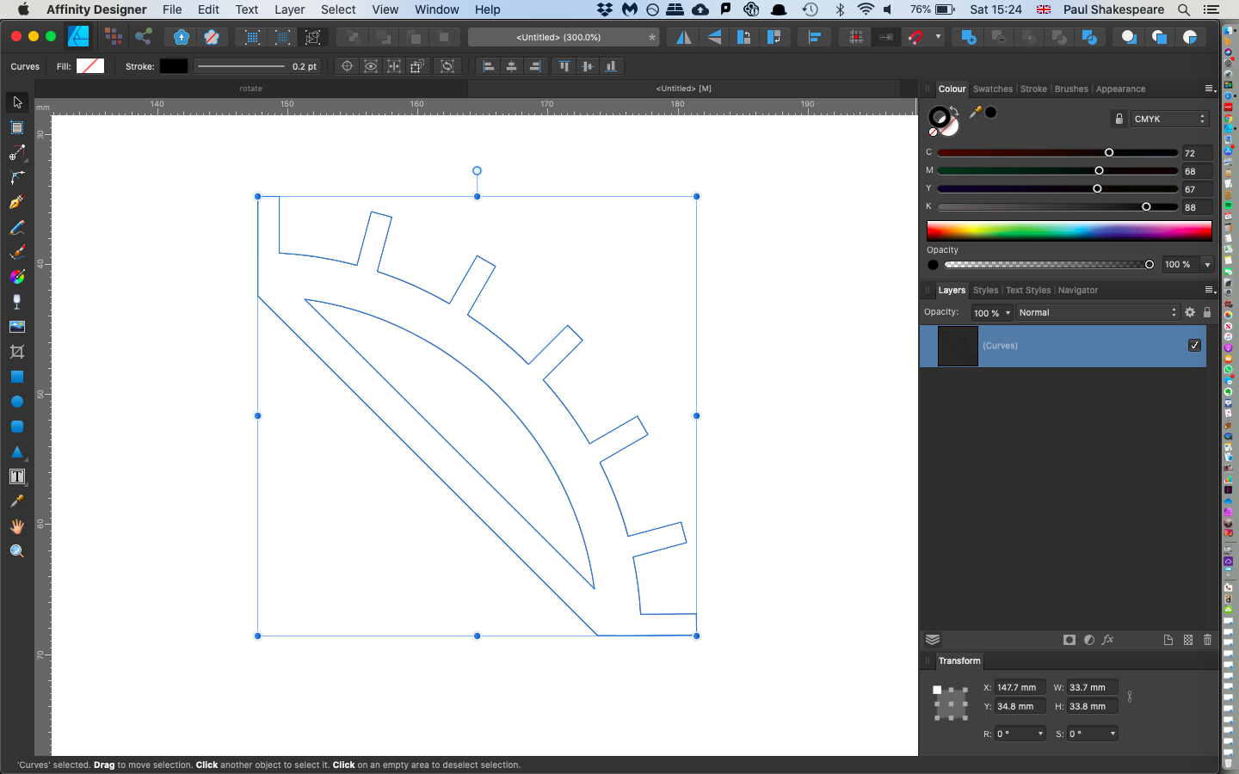Open snapping options dropdown arrow
Image resolution: width=1239 pixels, height=774 pixels.
point(938,37)
